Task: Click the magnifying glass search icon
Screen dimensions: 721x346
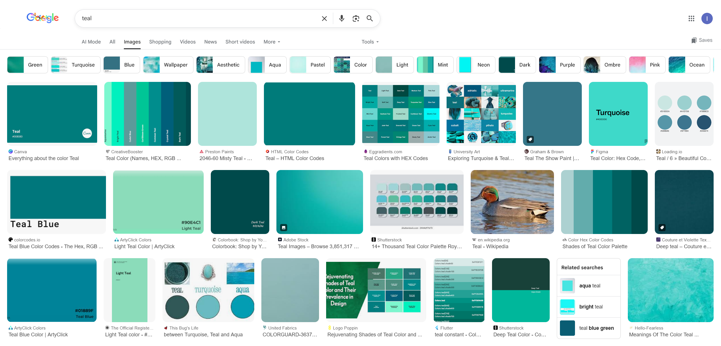Action: 369,18
